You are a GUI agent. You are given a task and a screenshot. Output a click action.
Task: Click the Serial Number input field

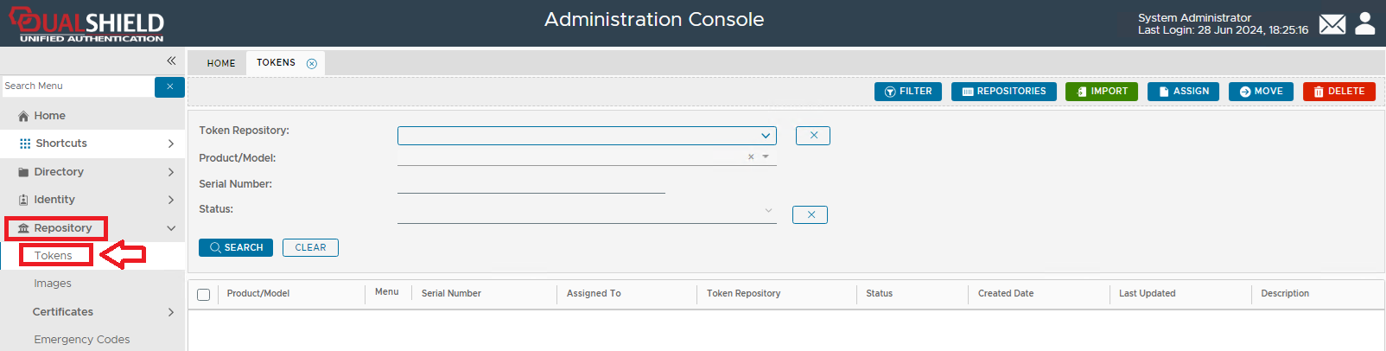click(531, 184)
